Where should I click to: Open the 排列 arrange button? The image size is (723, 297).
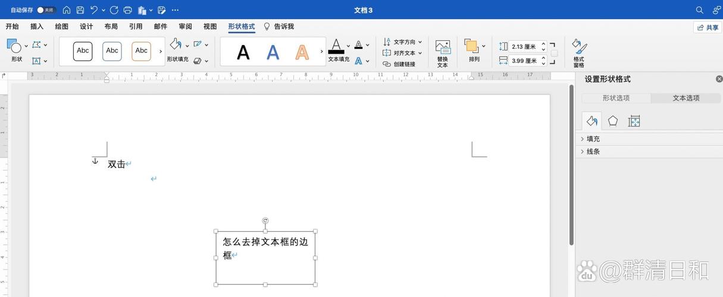[x=474, y=50]
